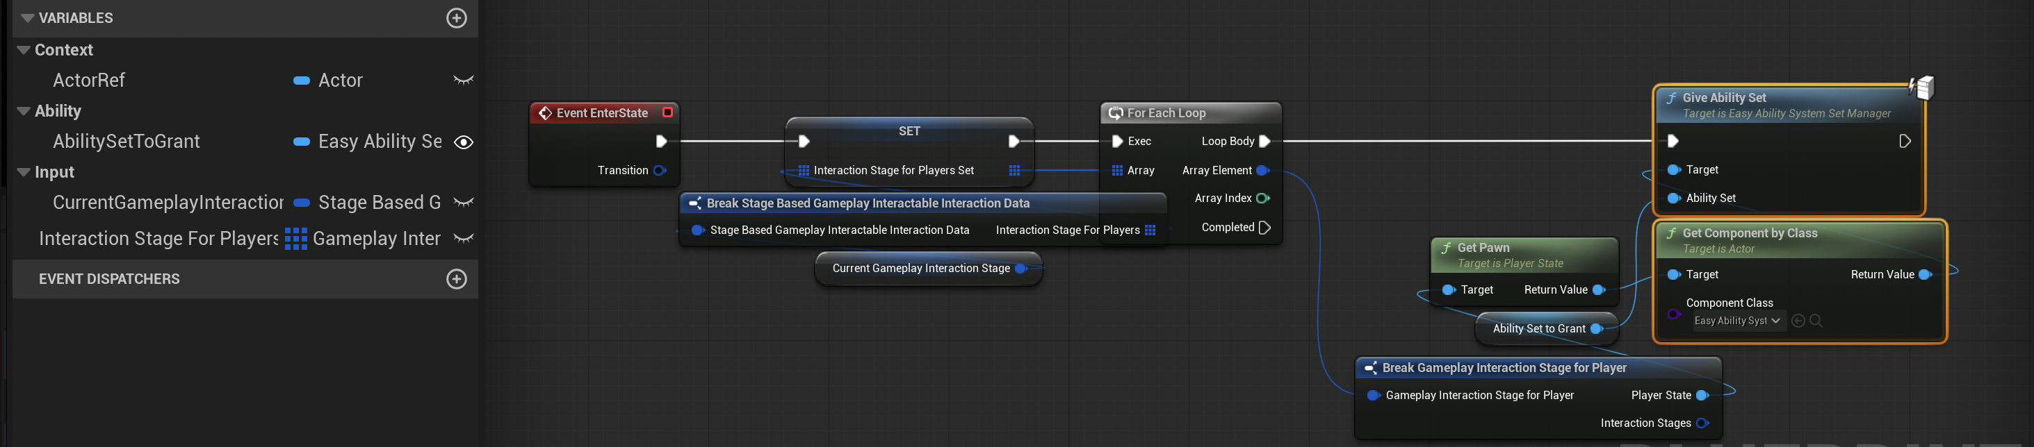Click array grid icon for Gameplay Inter type
Viewport: 2034px width, 447px height.
[x=295, y=239]
